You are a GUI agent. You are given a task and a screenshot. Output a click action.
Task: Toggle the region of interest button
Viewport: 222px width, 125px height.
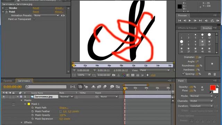(x=128, y=75)
